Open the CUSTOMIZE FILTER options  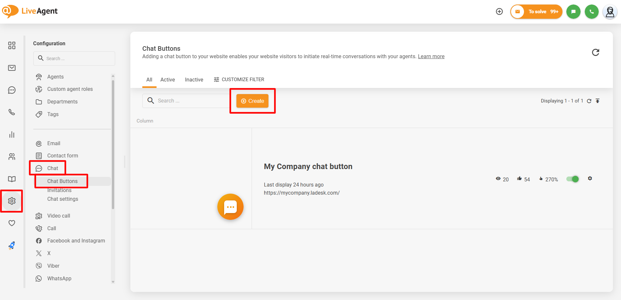click(239, 80)
